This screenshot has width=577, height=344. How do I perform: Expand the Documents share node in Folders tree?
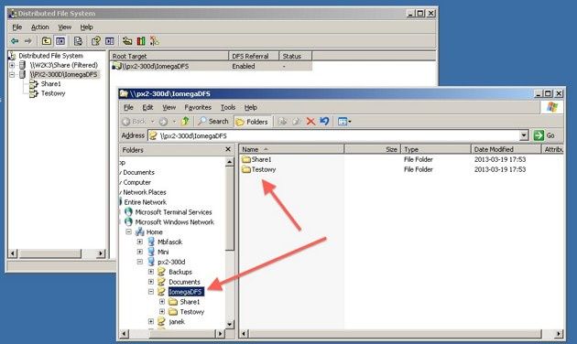pos(151,282)
